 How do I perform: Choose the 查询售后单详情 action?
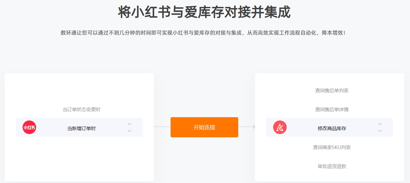click(332, 109)
